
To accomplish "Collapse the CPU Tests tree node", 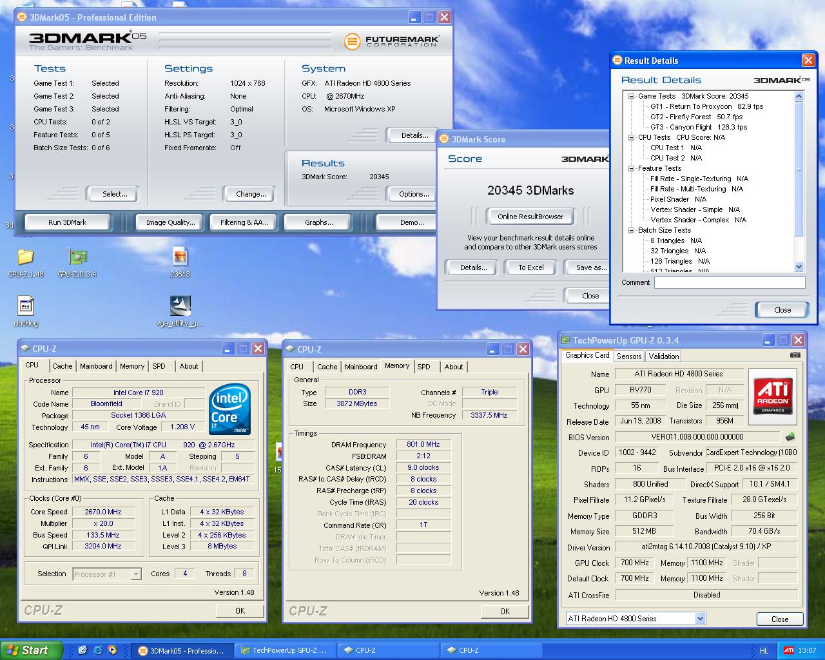I will tap(632, 137).
